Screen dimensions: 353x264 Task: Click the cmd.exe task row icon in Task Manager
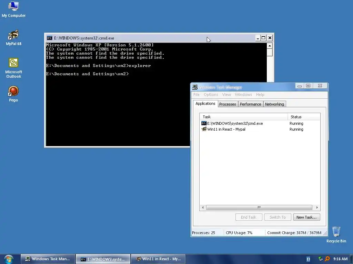coord(204,123)
